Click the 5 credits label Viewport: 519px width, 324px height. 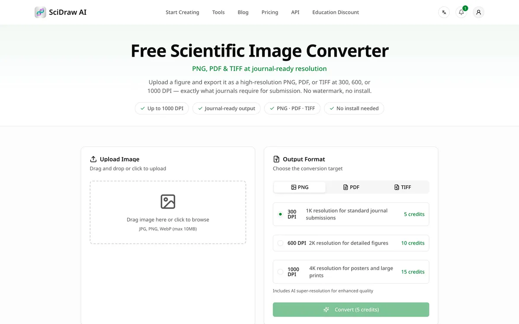click(x=414, y=214)
